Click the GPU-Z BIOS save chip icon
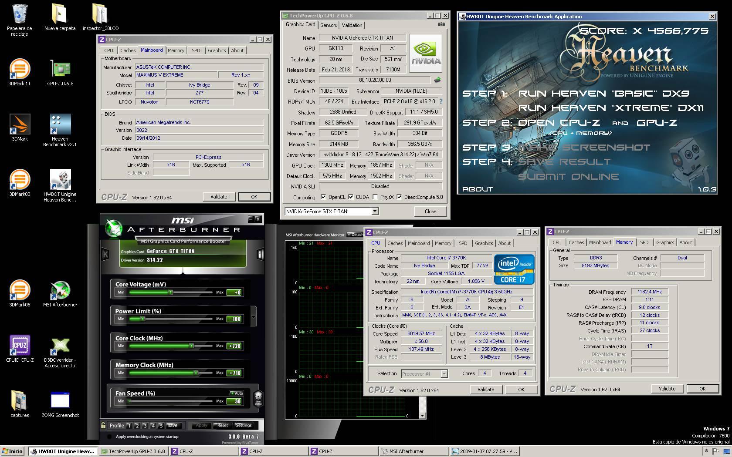 tap(437, 80)
